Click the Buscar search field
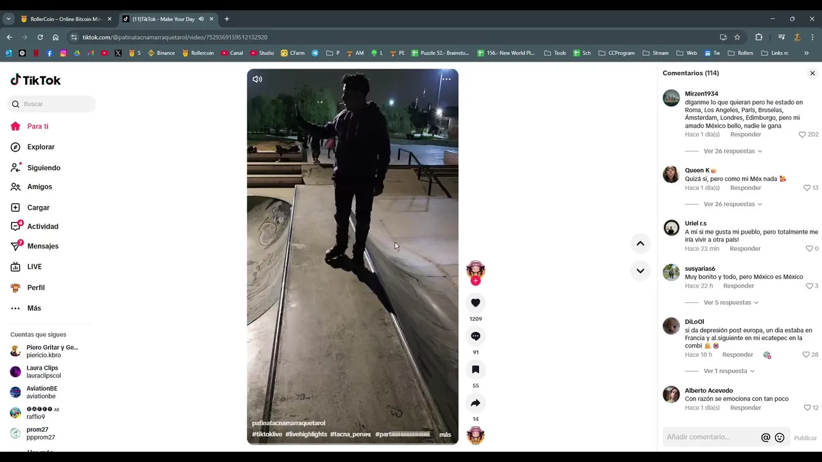This screenshot has height=462, width=822. tap(51, 104)
